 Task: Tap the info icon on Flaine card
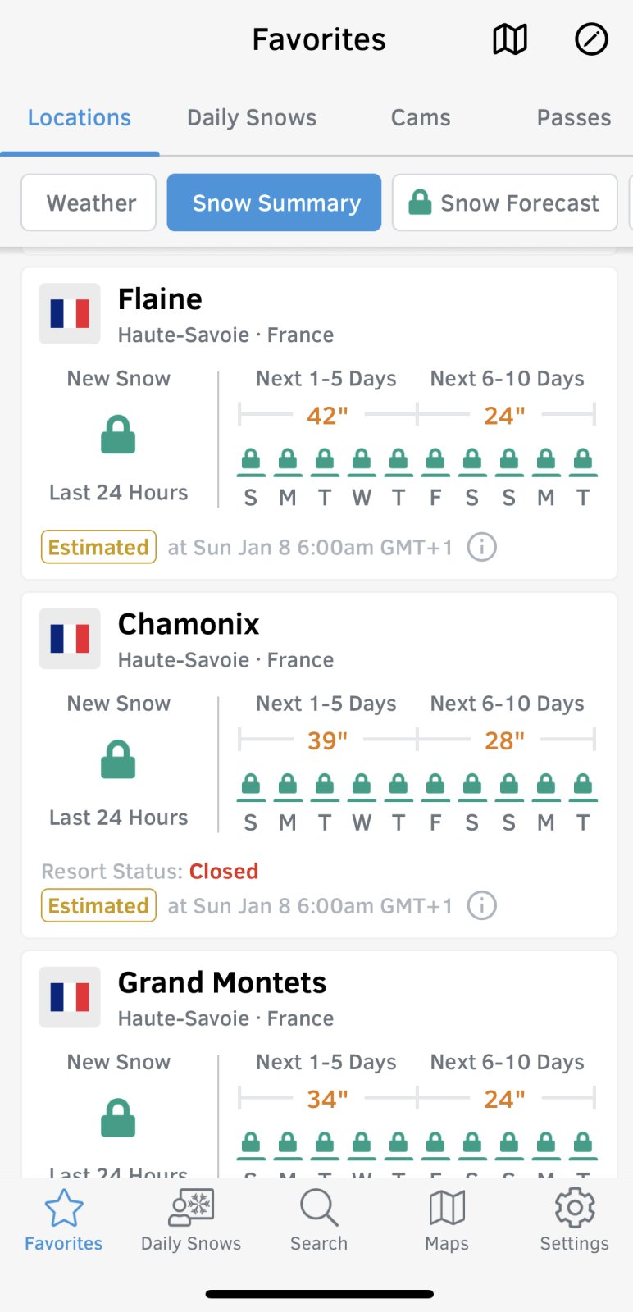(482, 547)
